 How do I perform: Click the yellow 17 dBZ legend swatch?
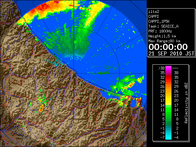click(168, 100)
